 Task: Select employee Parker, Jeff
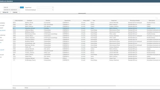[28, 47]
